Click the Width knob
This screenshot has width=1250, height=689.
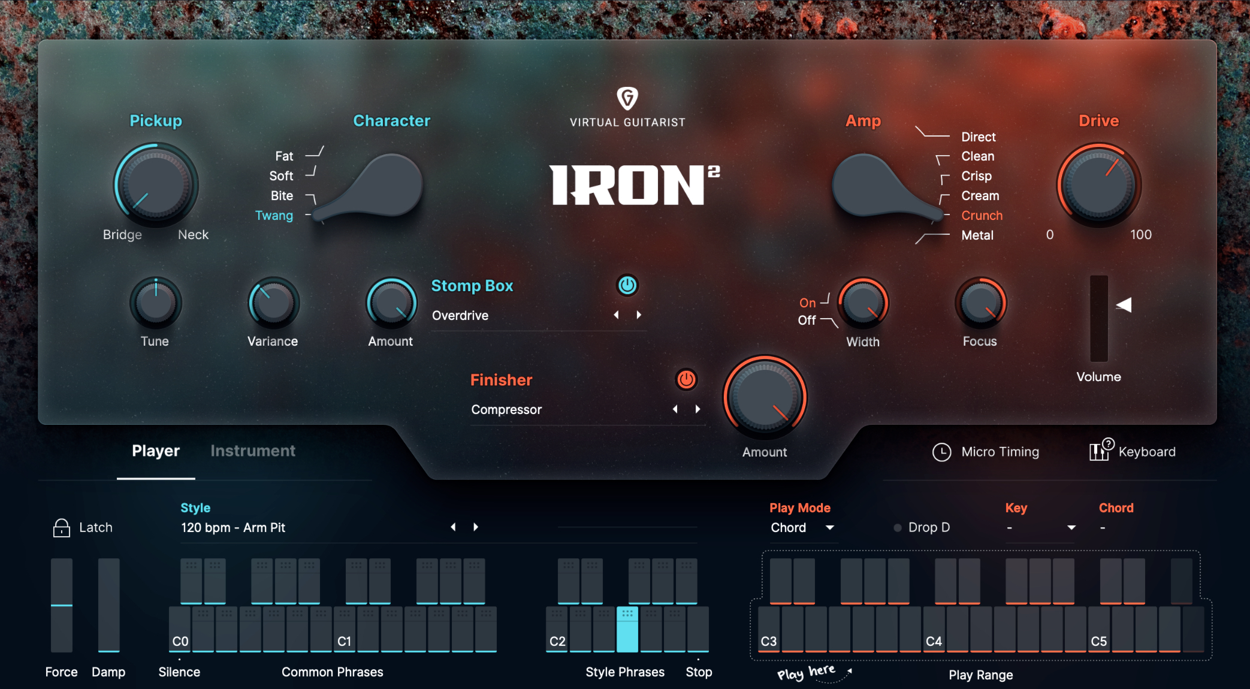[x=863, y=303]
